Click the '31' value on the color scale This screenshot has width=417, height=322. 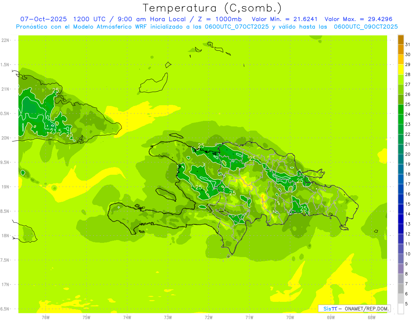pos(408,44)
